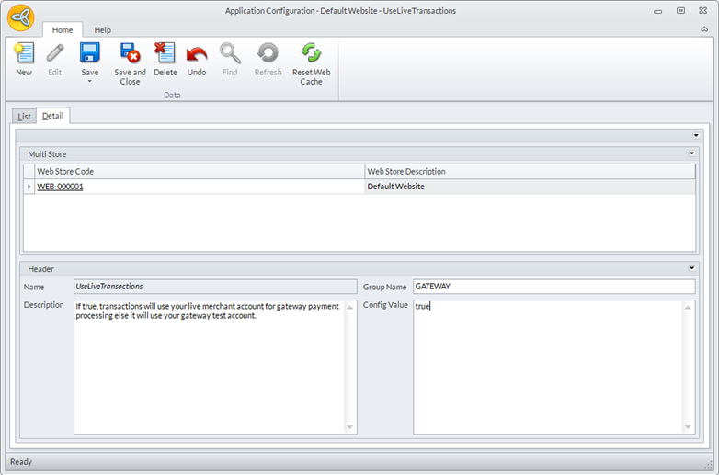Open the Save dropdown arrow
Screen dimensions: 719x475
tap(89, 82)
